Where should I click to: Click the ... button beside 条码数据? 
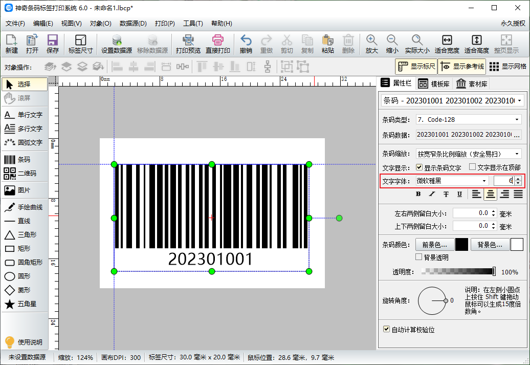coord(517,135)
